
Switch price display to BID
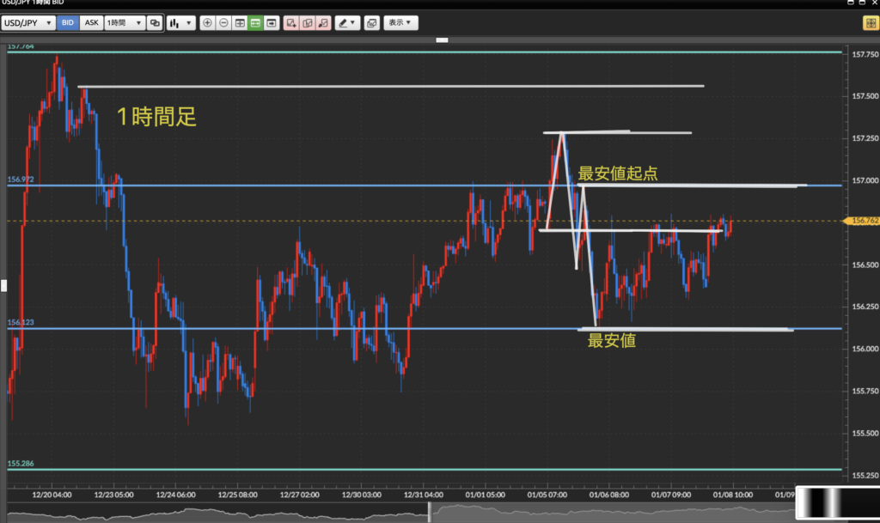[x=69, y=23]
